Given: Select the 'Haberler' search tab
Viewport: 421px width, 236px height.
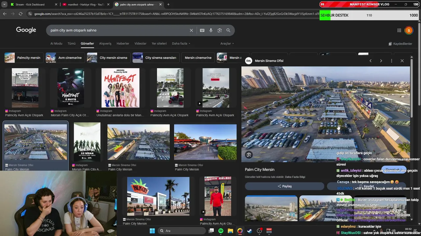Looking at the screenshot, I should click(123, 44).
